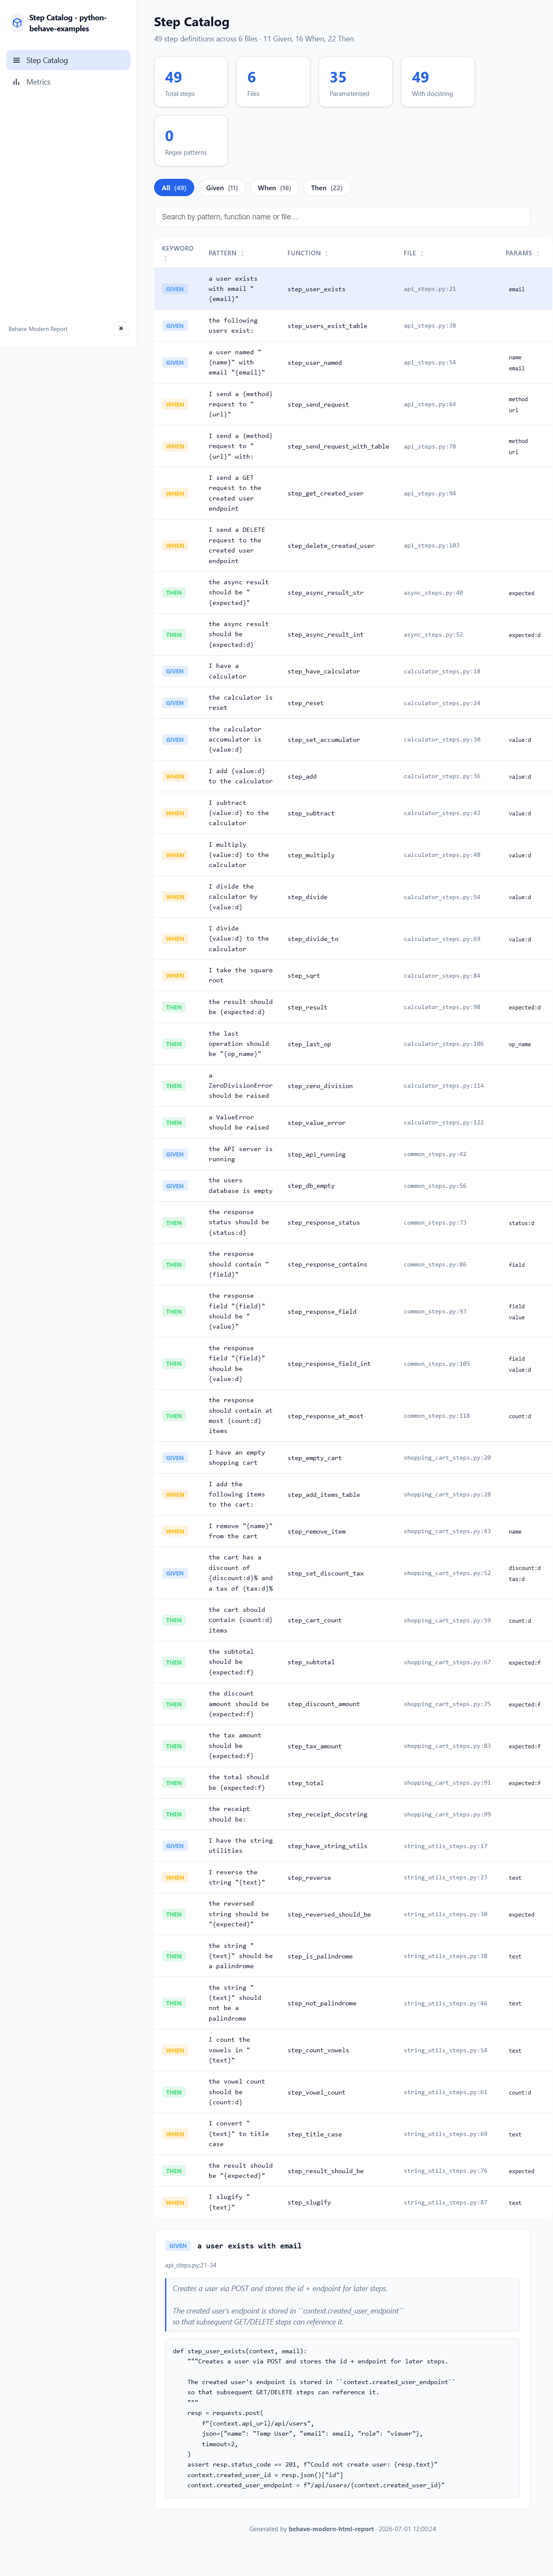Click the Regex patterns summary card
553x2576 pixels.
pyautogui.click(x=191, y=141)
